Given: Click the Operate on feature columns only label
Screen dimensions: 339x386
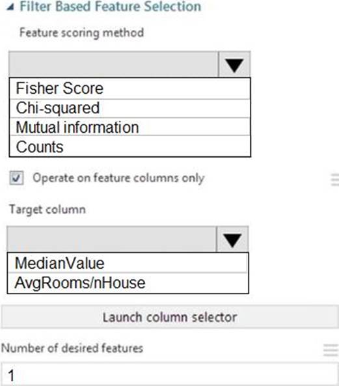Looking at the screenshot, I should point(118,178).
